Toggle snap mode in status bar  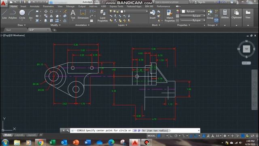point(163,136)
